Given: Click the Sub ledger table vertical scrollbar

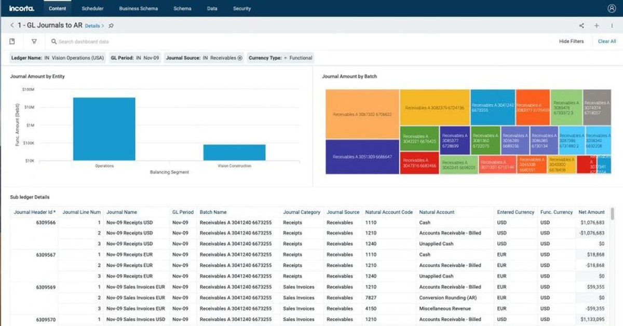Looking at the screenshot, I should click(x=613, y=214).
